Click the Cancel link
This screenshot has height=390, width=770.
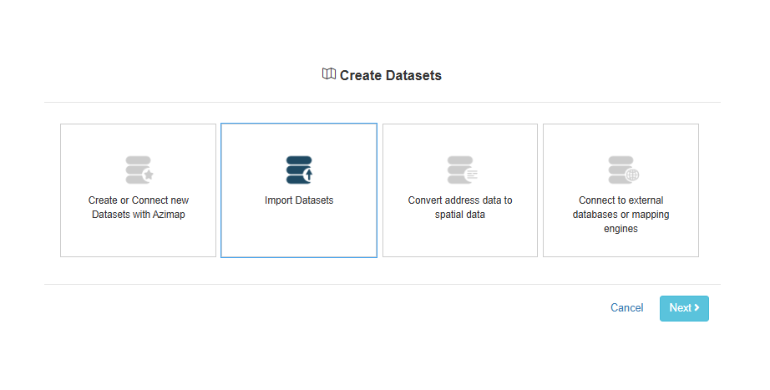coord(626,308)
